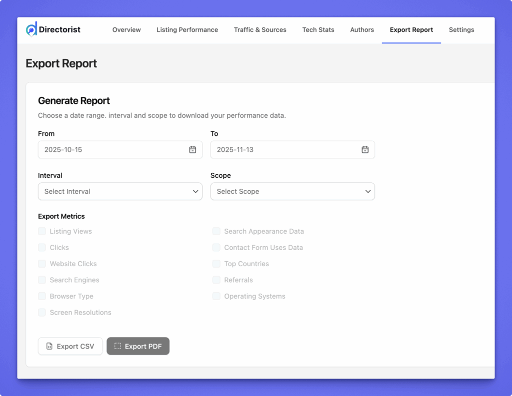
Task: Click the CSV file icon on Export CSV
Action: [x=49, y=347]
